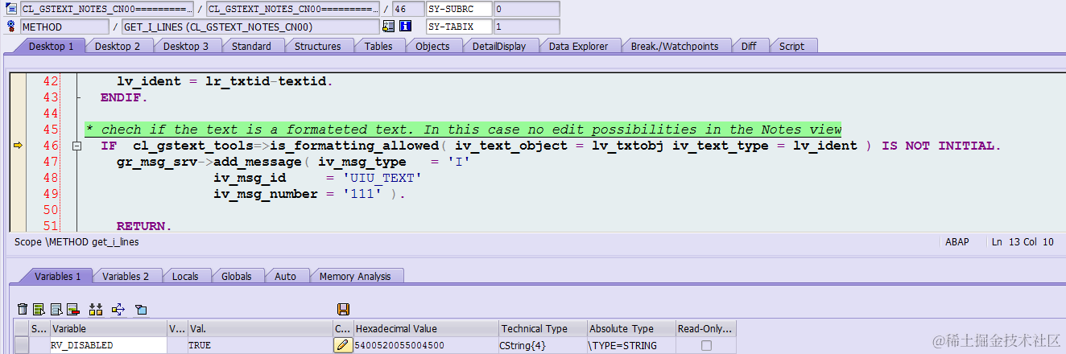Click the CString{4} technical type cell

point(543,345)
